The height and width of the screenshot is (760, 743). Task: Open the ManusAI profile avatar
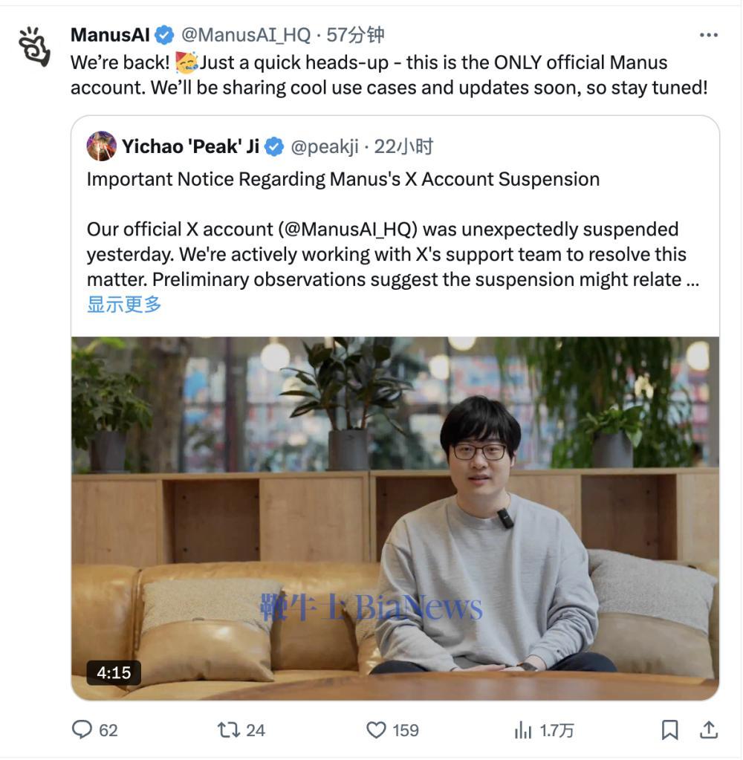pyautogui.click(x=34, y=46)
